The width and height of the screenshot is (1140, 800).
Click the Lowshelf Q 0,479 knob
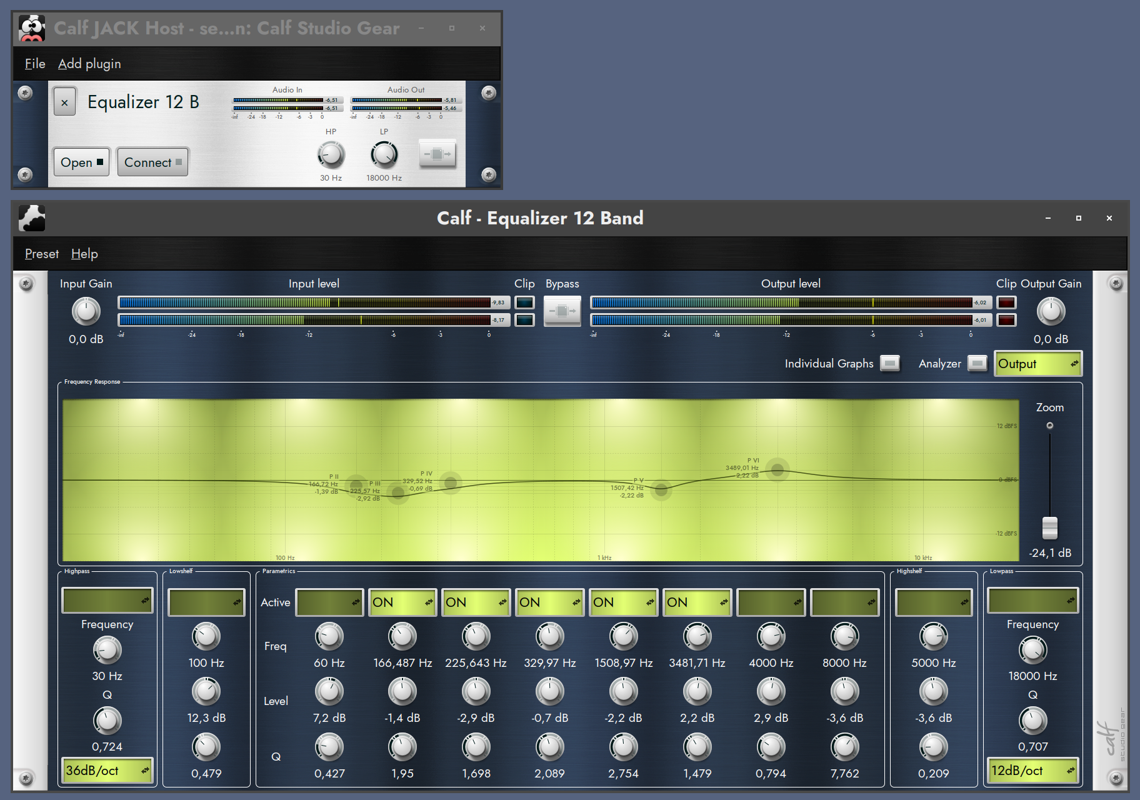pos(206,747)
